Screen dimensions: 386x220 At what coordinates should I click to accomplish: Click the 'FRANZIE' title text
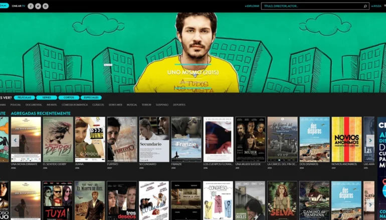coord(176,164)
